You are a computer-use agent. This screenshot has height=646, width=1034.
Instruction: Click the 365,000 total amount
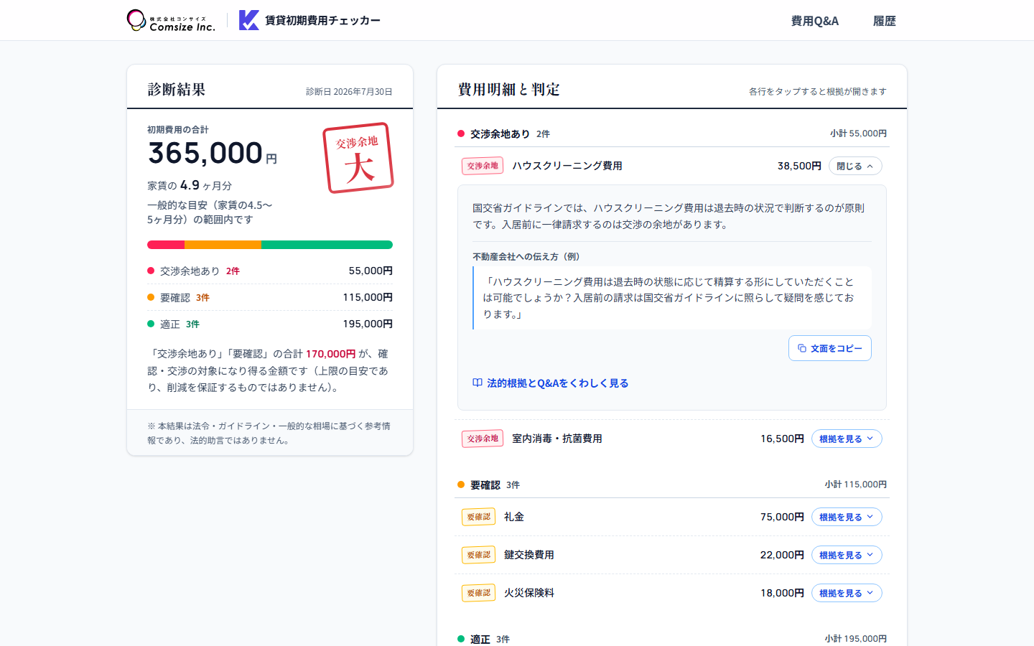click(x=205, y=153)
